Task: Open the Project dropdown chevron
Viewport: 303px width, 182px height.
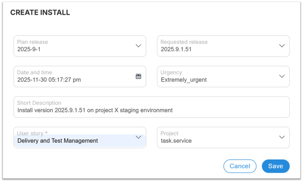Action: [282, 137]
